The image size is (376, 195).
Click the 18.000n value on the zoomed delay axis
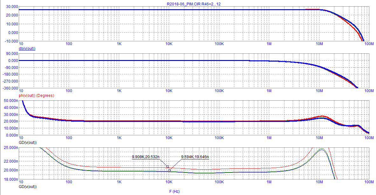coord(11,179)
